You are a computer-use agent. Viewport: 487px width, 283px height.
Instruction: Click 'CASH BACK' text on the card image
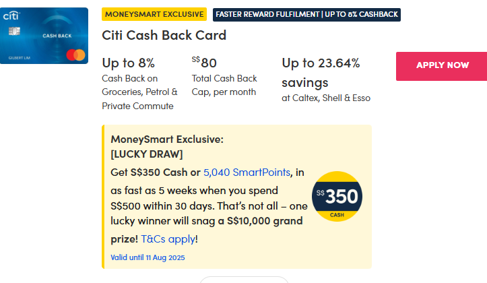click(58, 35)
